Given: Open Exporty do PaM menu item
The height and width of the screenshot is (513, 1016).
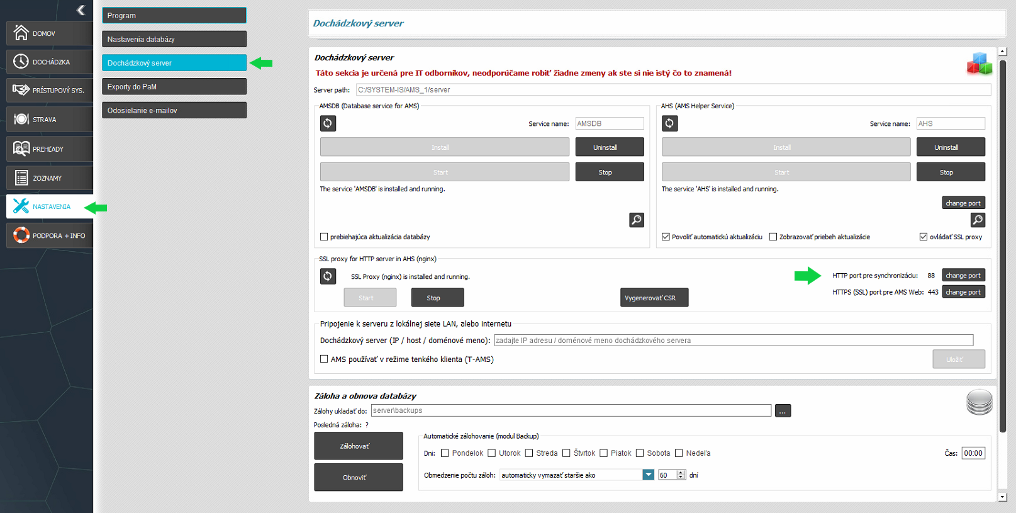Looking at the screenshot, I should coord(174,86).
